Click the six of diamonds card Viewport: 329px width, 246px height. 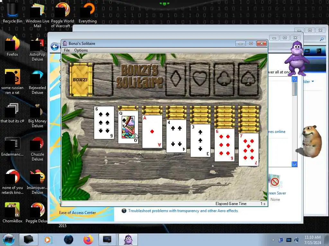225,145
